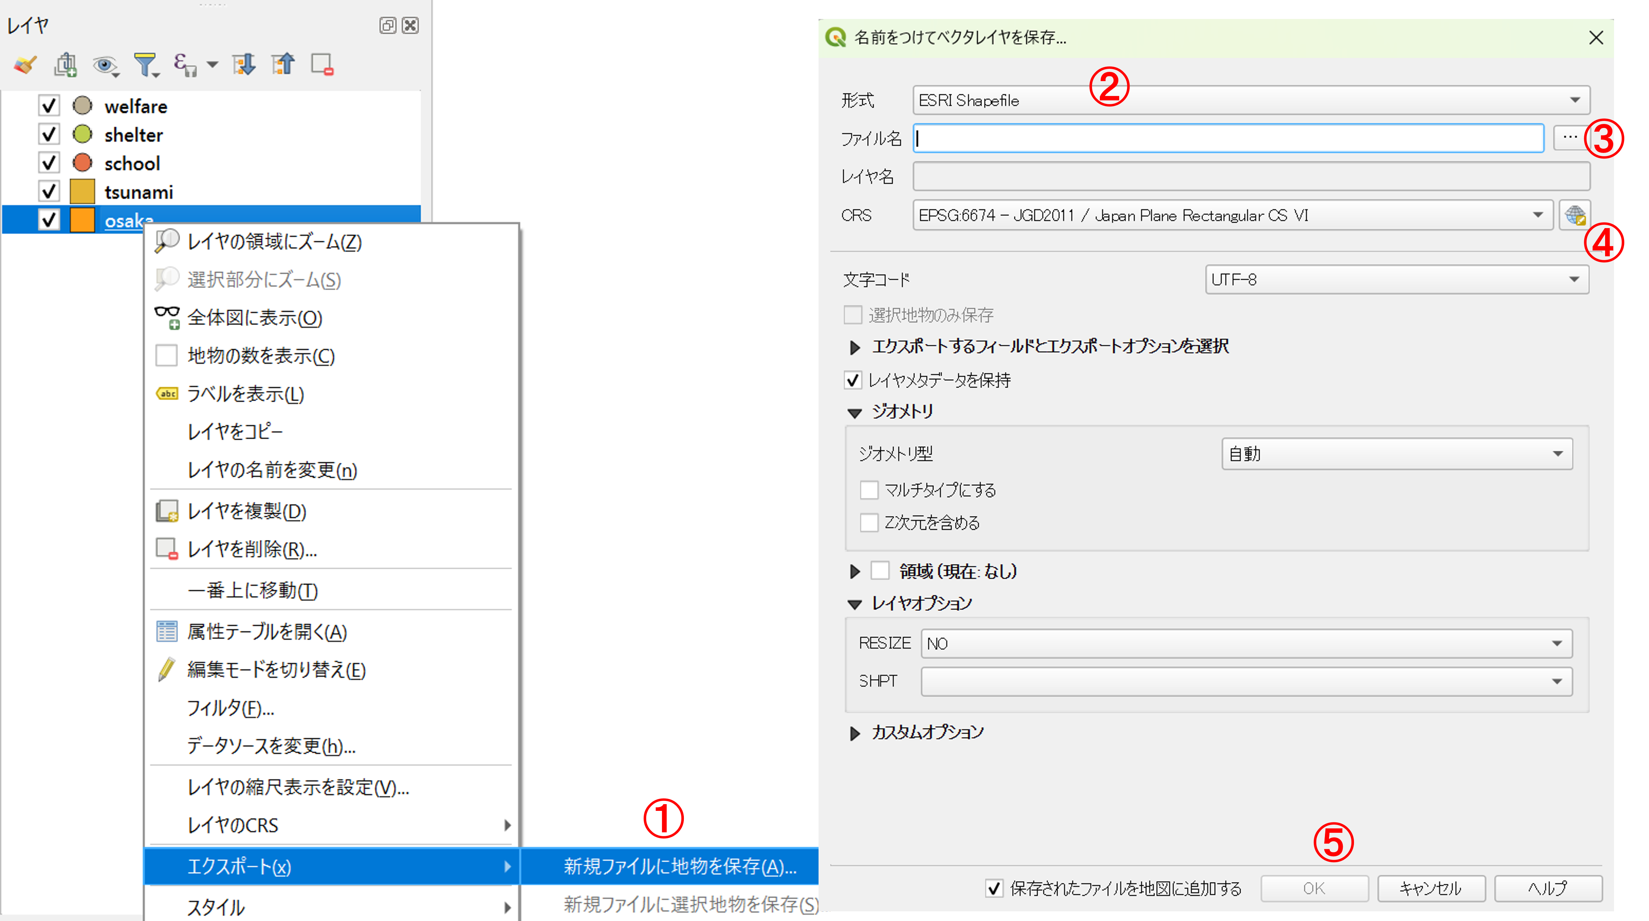The height and width of the screenshot is (921, 1649).
Task: Choose 属性テーブルを開く from context menu
Action: 267,632
